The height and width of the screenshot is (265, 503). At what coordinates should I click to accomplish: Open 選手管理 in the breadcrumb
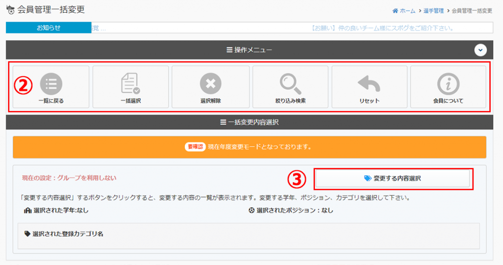click(434, 11)
